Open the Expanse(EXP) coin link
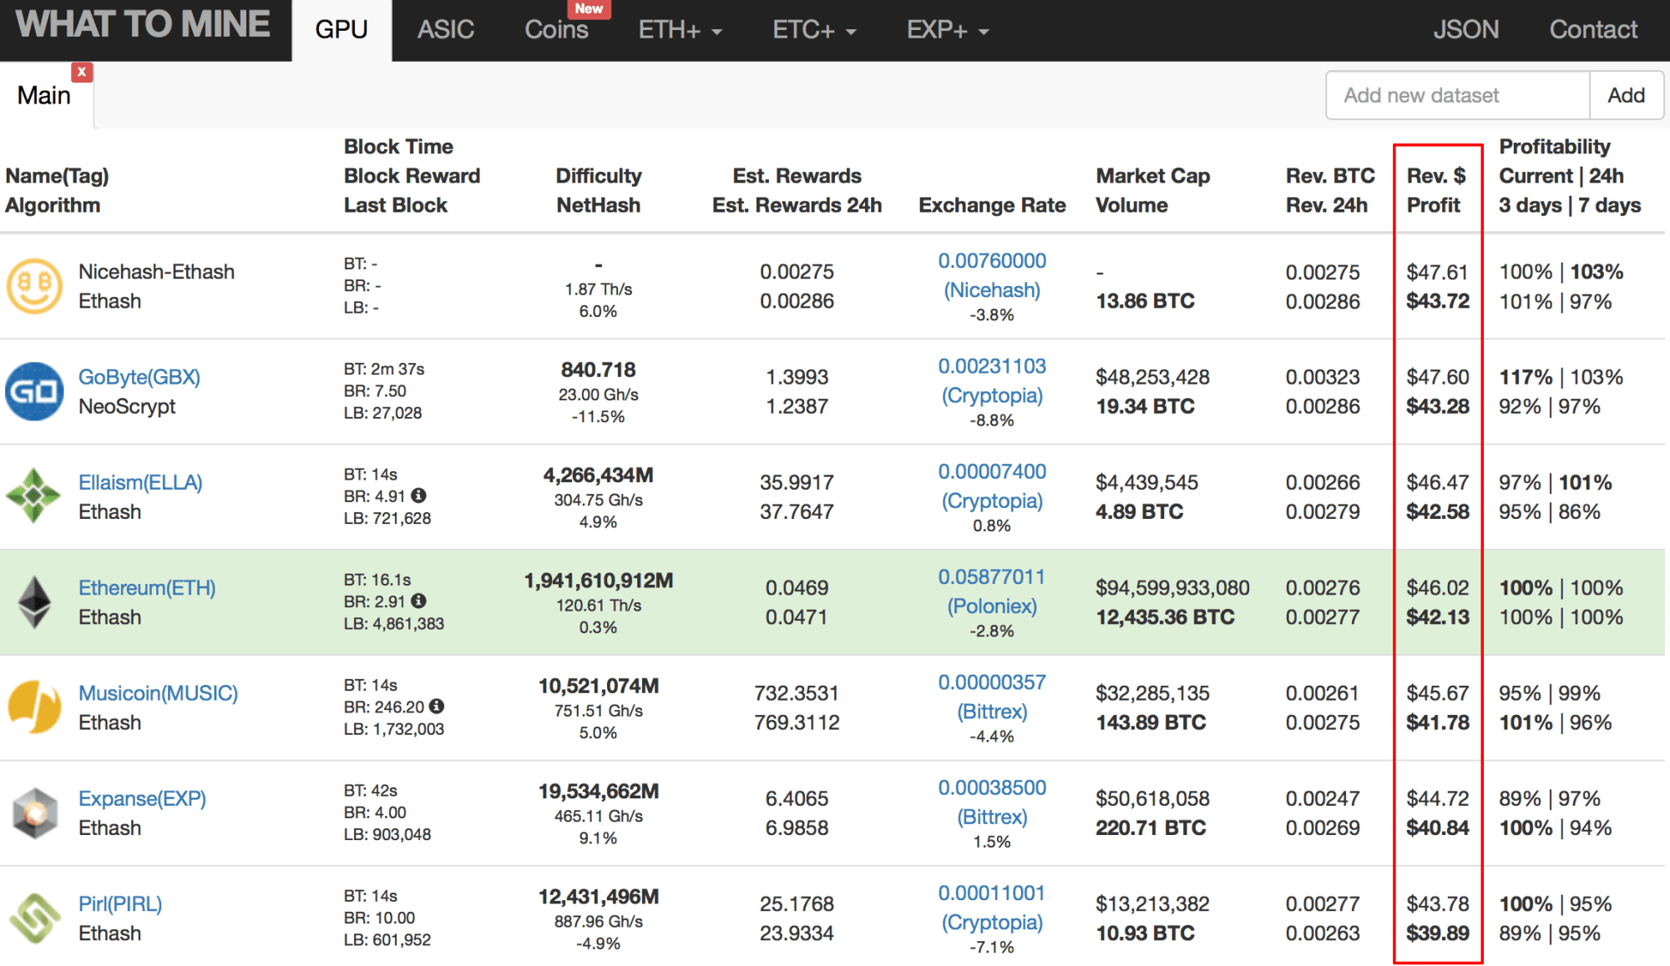 [142, 798]
